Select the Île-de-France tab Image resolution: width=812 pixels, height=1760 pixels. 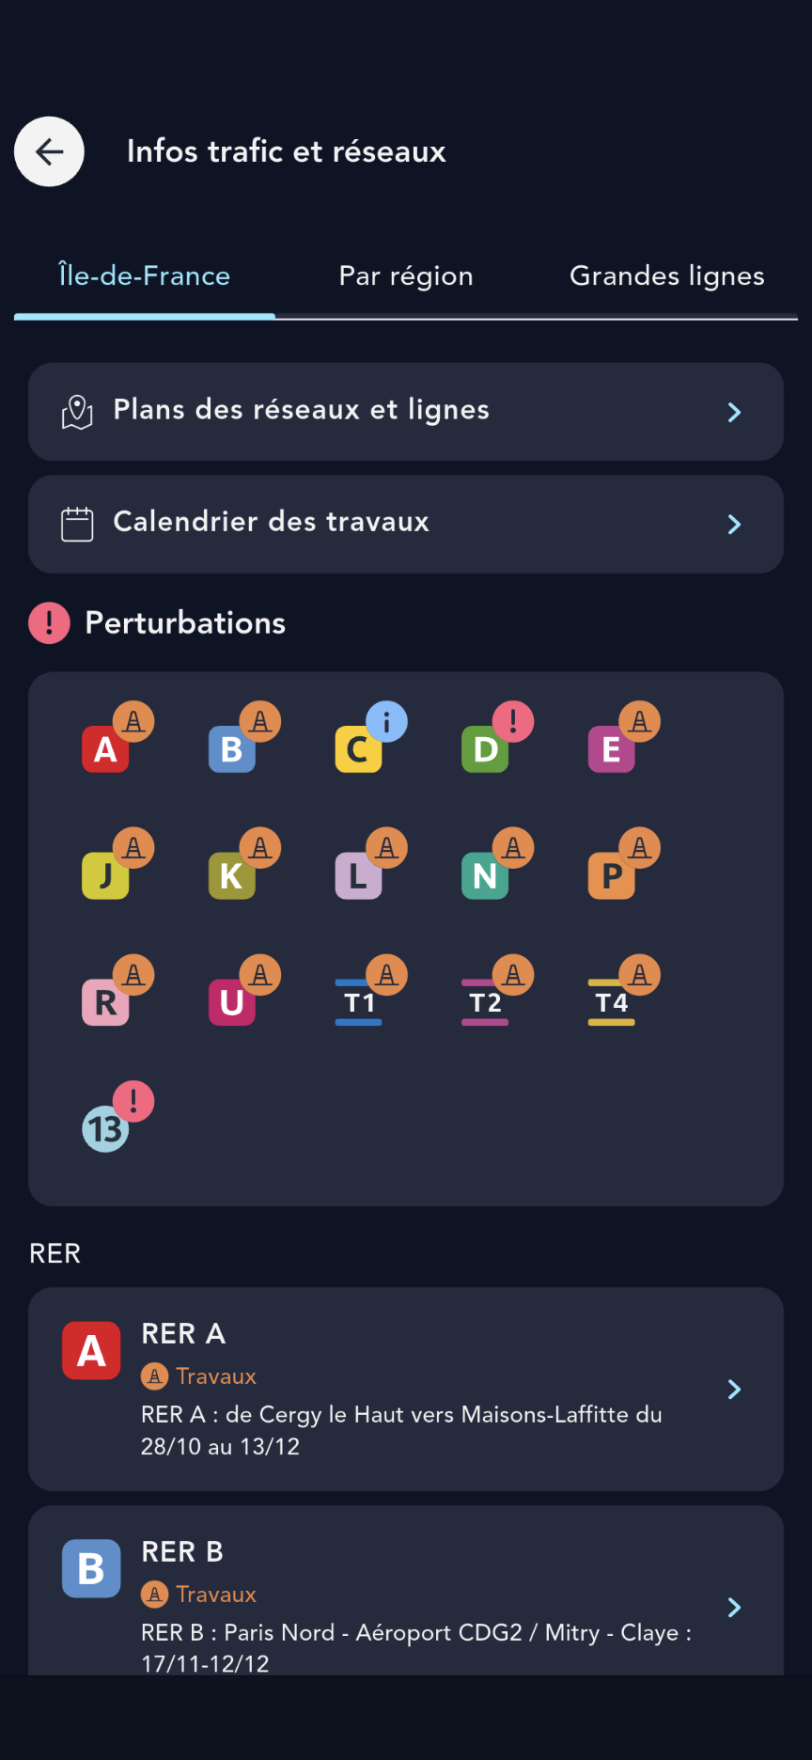coord(145,275)
